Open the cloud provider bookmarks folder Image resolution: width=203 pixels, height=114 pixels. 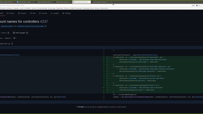click(43, 8)
